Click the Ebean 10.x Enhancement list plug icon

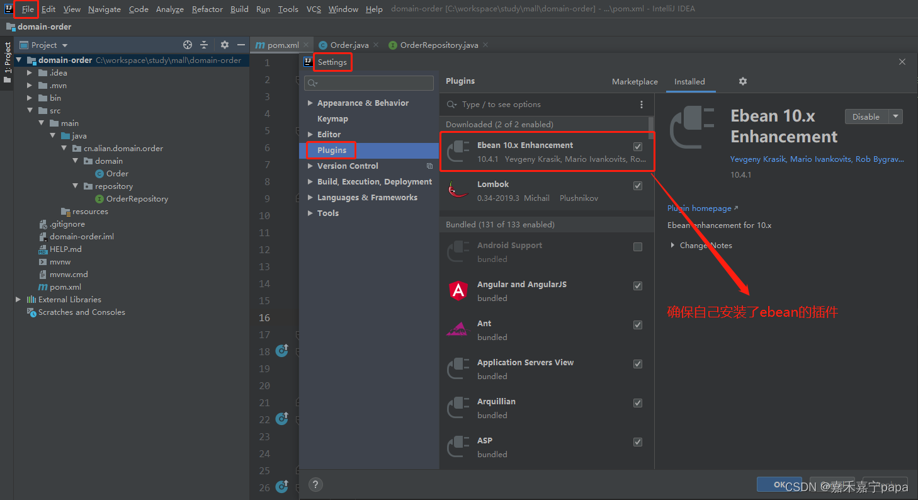click(458, 152)
